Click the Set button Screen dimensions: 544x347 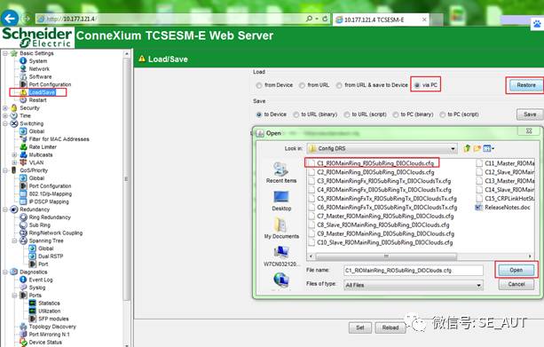click(360, 327)
